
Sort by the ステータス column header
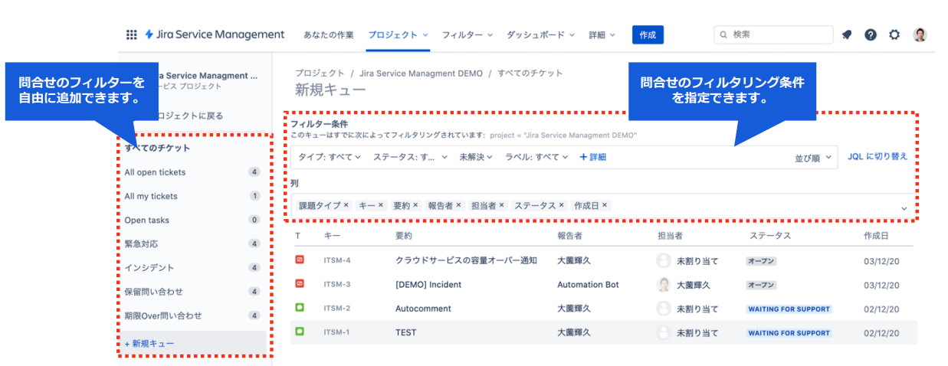point(770,236)
